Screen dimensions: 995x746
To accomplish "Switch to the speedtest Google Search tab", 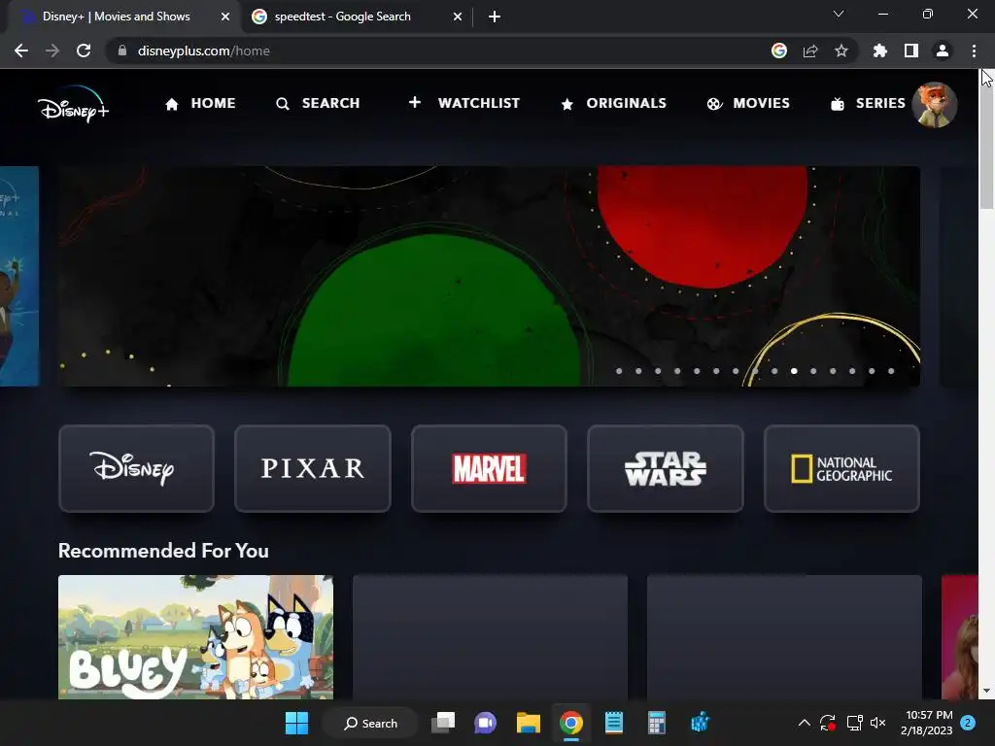I will point(343,17).
